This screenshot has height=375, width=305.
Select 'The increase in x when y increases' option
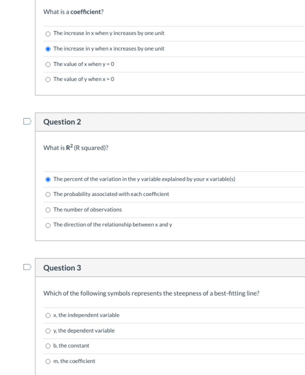(48, 34)
